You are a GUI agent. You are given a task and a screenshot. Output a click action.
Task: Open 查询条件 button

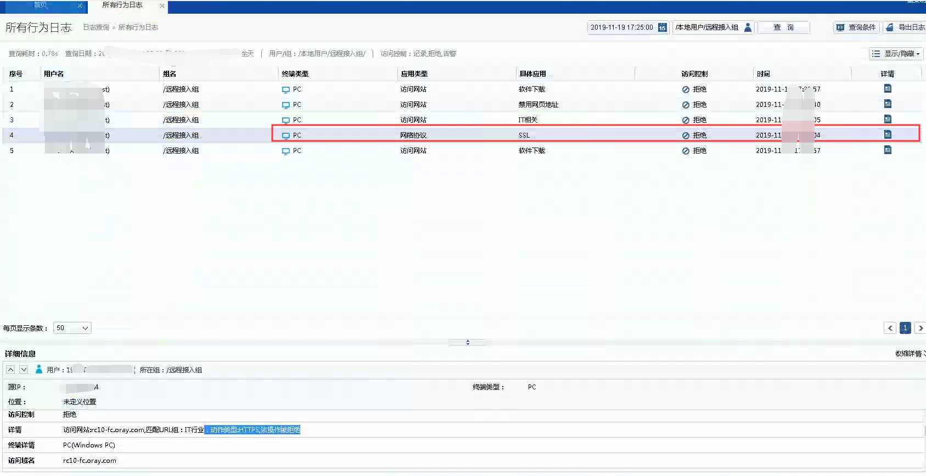pyautogui.click(x=856, y=27)
